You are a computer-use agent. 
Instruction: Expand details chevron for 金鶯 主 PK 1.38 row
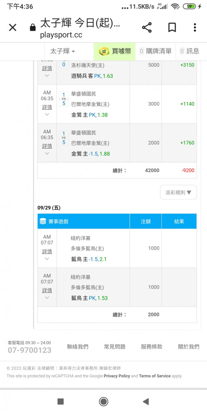point(47,114)
